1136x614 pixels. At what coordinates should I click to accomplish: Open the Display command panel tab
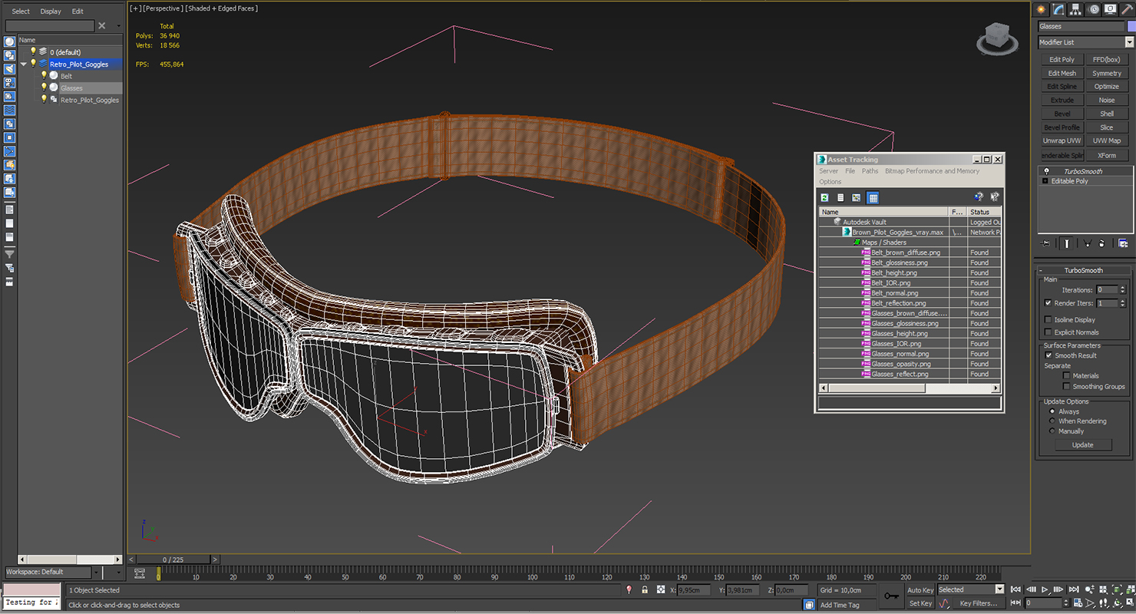[1111, 9]
